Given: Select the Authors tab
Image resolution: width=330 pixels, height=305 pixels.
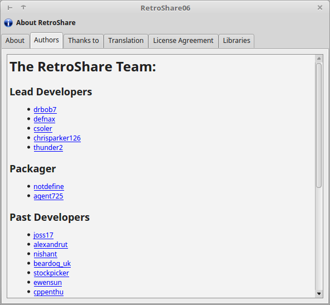Looking at the screenshot, I should click(x=46, y=40).
